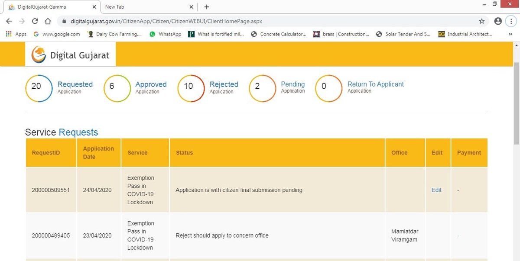Select application date 24/04/2020
The width and height of the screenshot is (520, 261).
click(97, 190)
